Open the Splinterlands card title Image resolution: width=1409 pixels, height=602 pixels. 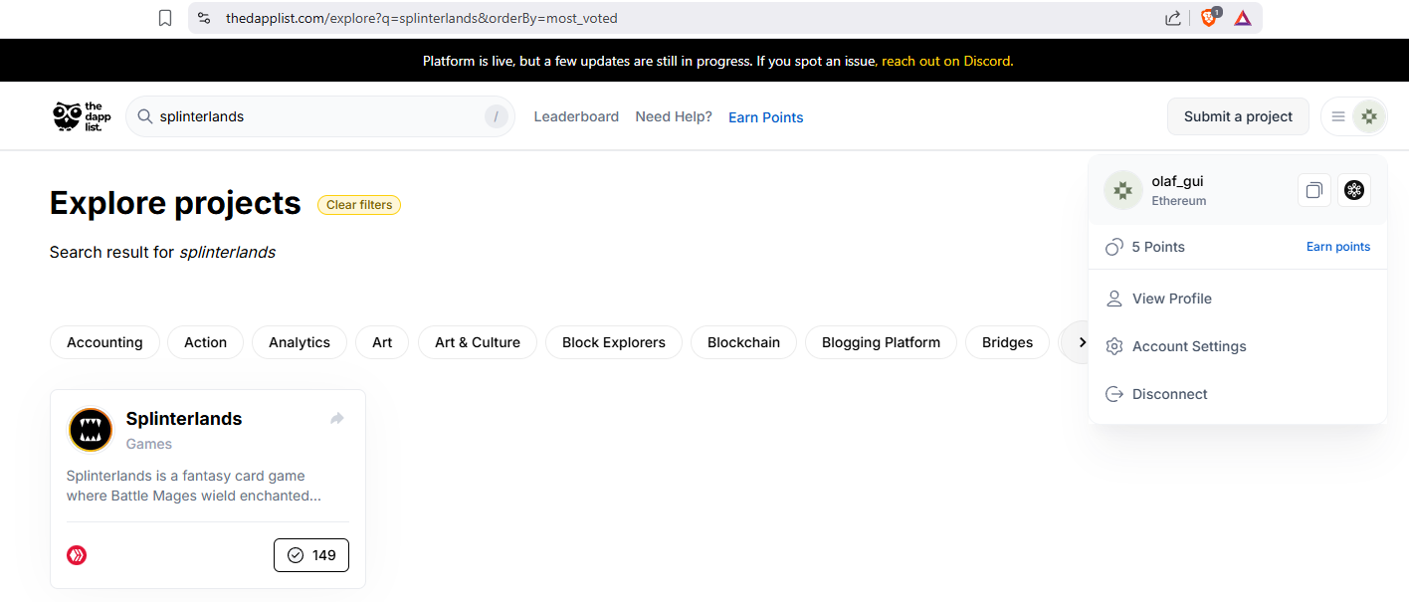(x=184, y=419)
